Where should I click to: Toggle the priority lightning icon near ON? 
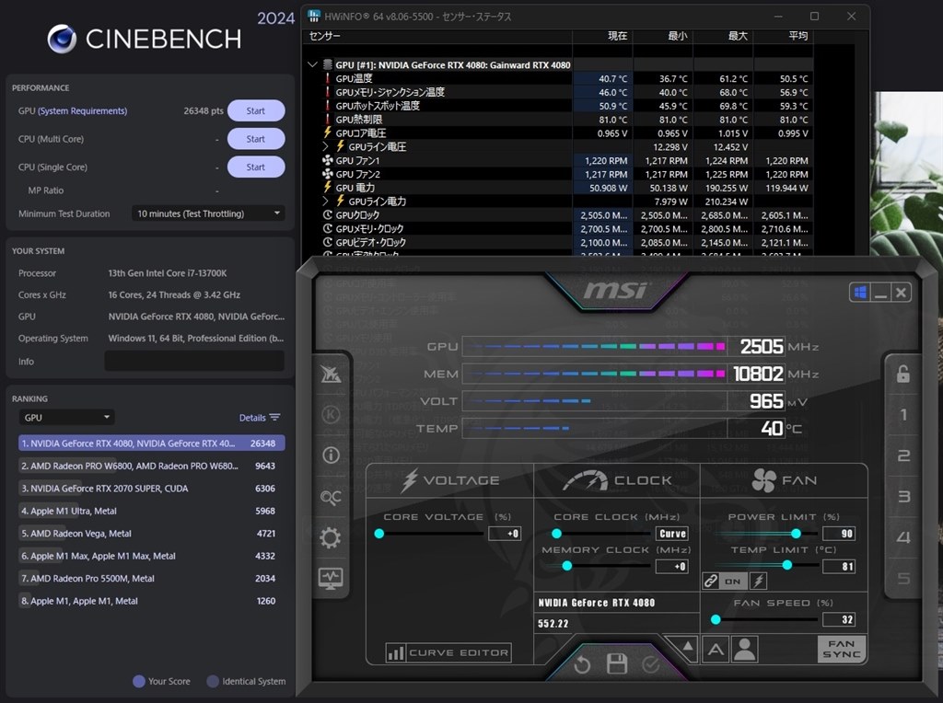(759, 581)
